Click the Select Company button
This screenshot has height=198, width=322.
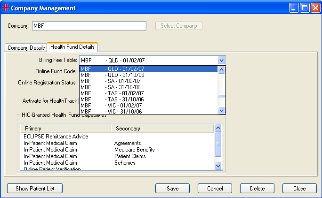tap(179, 26)
